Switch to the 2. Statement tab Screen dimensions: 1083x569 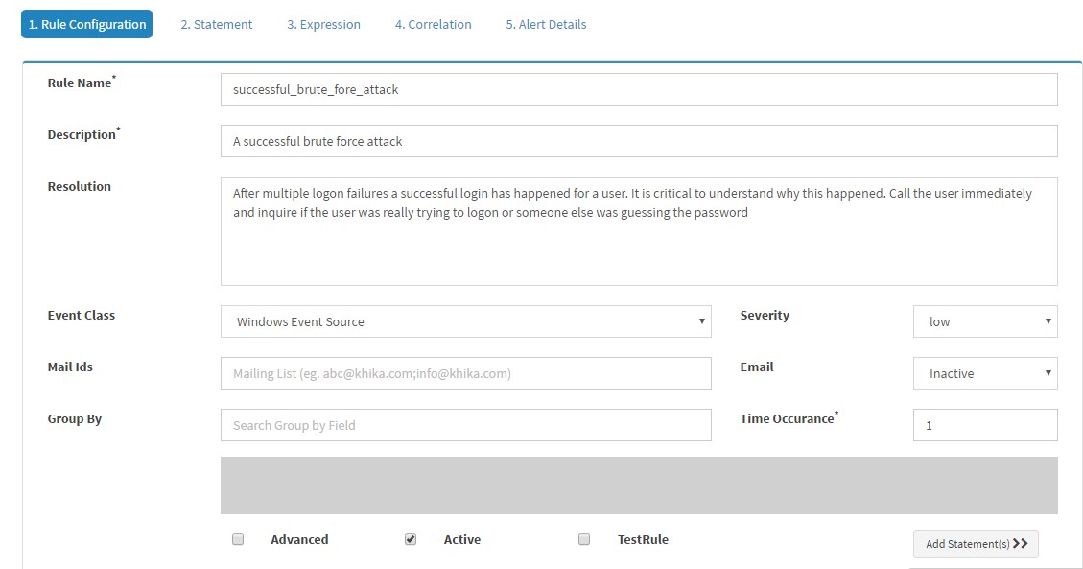click(216, 24)
